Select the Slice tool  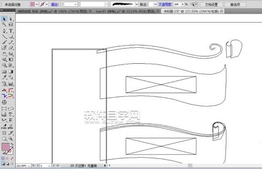[x=11, y=133]
